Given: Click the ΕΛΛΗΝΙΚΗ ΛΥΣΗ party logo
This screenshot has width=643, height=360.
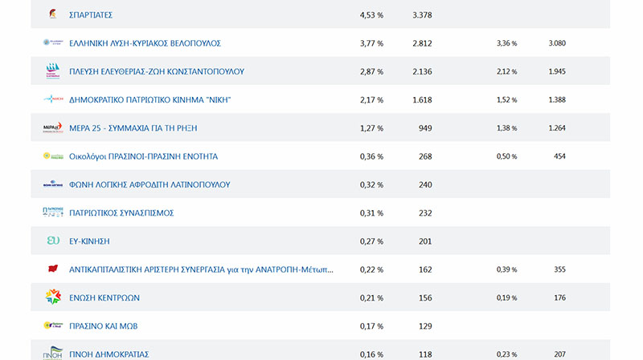Looking at the screenshot, I should [x=52, y=42].
